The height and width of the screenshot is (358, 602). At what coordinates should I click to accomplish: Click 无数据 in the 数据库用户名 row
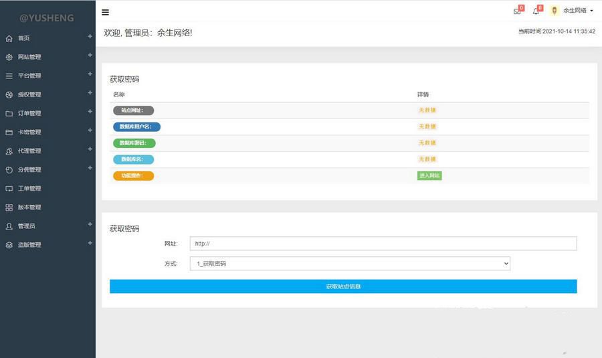(x=427, y=126)
